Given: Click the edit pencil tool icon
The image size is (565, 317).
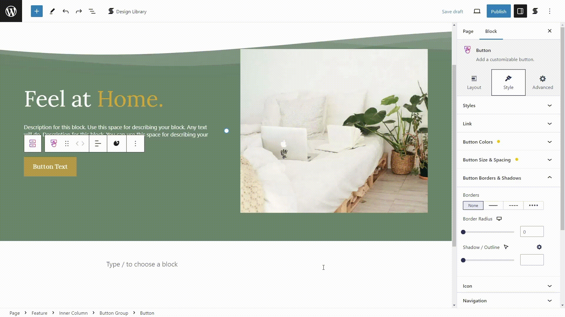Looking at the screenshot, I should 52,11.
